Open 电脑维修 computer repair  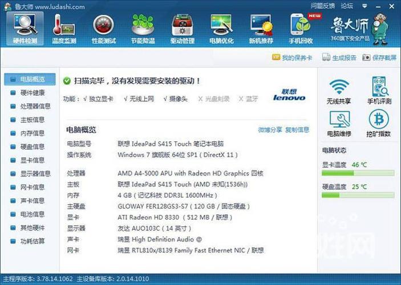pyautogui.click(x=339, y=124)
